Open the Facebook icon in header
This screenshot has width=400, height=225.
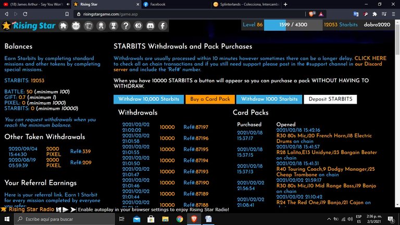click(x=162, y=26)
